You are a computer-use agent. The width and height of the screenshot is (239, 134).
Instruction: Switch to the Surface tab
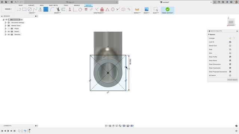(x=31, y=5)
